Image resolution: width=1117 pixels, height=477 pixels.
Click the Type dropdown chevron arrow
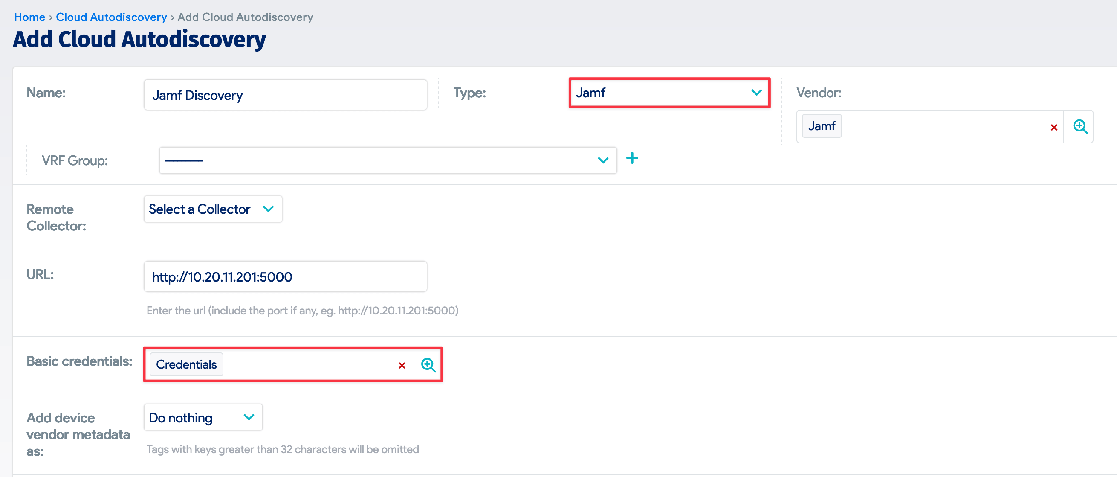tap(756, 93)
